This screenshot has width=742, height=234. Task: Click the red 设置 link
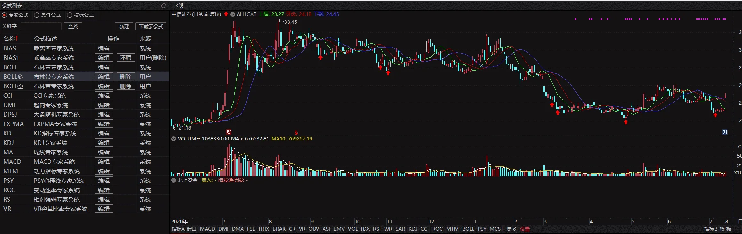[525, 229]
